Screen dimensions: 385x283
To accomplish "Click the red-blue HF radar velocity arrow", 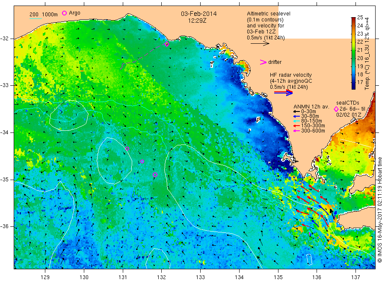I will tap(284, 93).
